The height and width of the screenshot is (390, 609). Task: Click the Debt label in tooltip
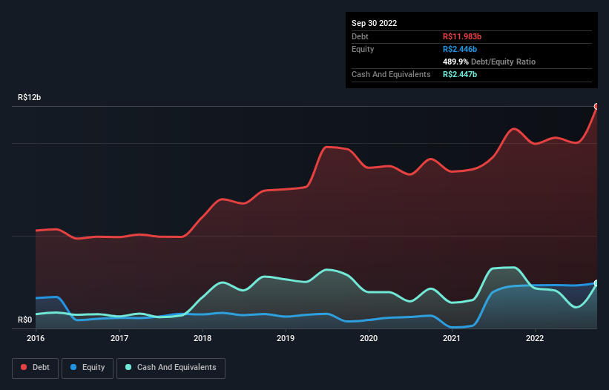[x=360, y=36]
